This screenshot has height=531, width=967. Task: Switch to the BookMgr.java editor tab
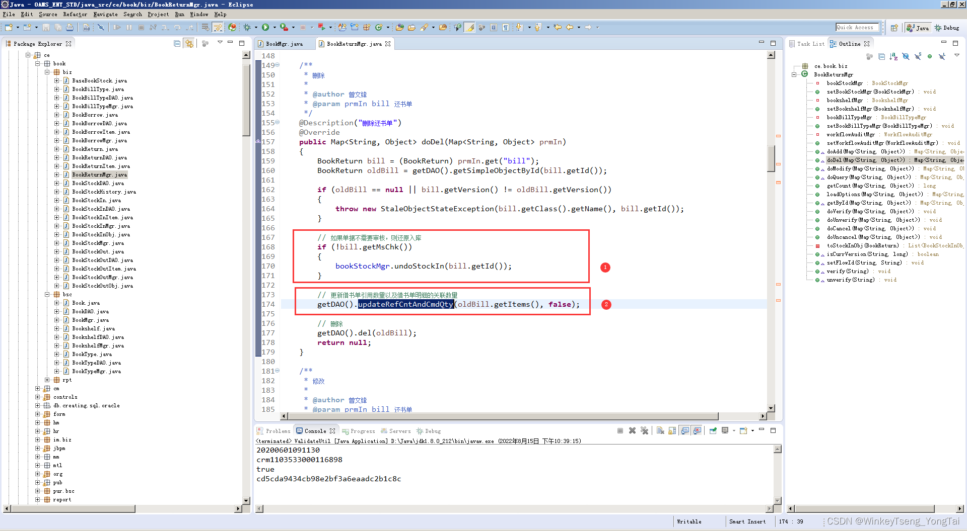point(285,44)
